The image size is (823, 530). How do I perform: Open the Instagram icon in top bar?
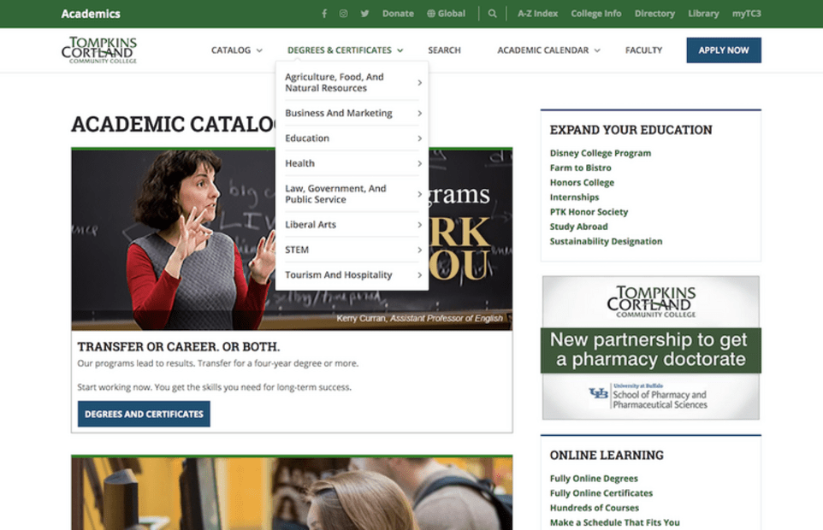click(343, 14)
